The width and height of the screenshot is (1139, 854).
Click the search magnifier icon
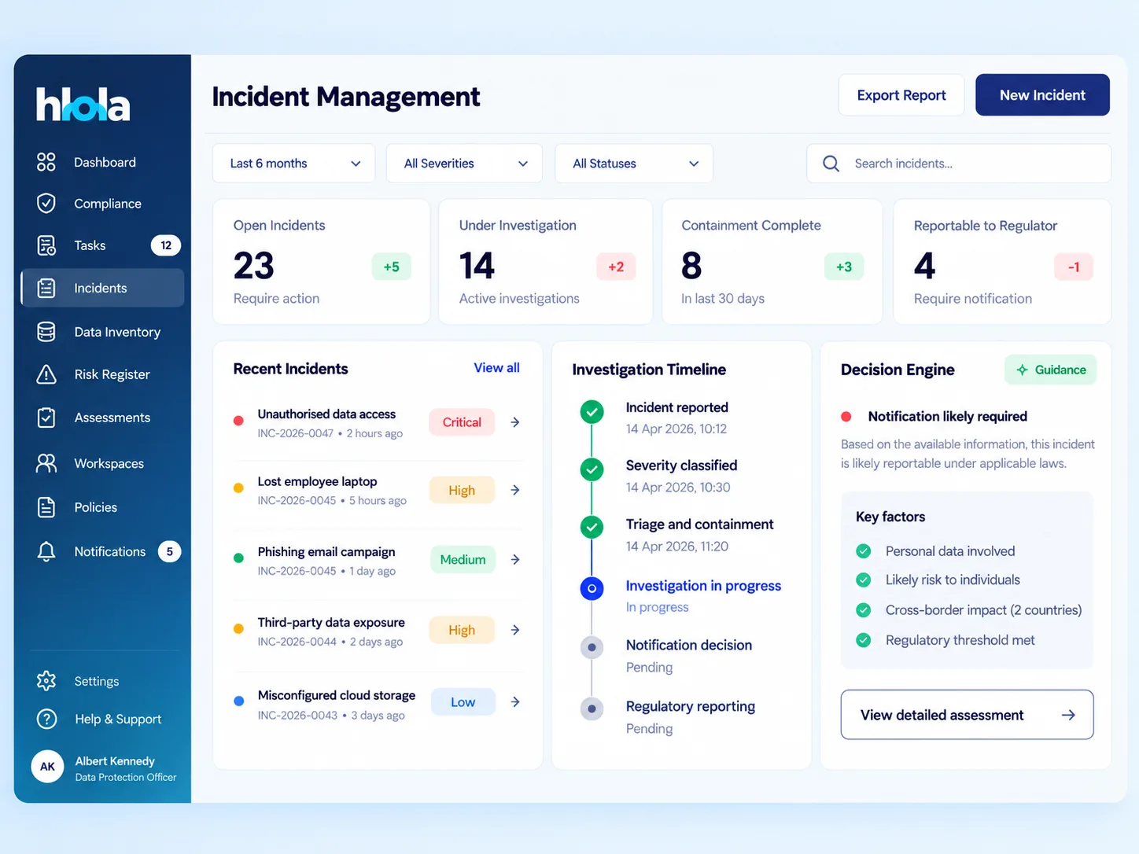pyautogui.click(x=831, y=164)
